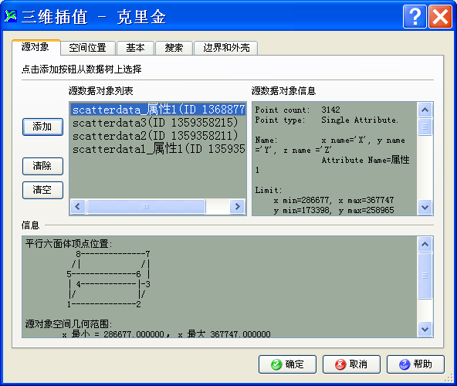The width and height of the screenshot is (457, 386).
Task: Click the down arrow of source info scrollbar
Action: pyautogui.click(x=425, y=208)
